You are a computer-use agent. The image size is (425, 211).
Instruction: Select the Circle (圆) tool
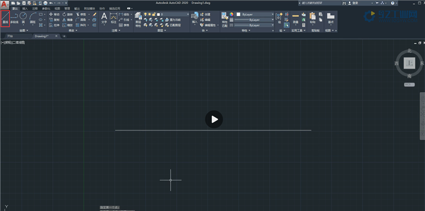pos(23,19)
